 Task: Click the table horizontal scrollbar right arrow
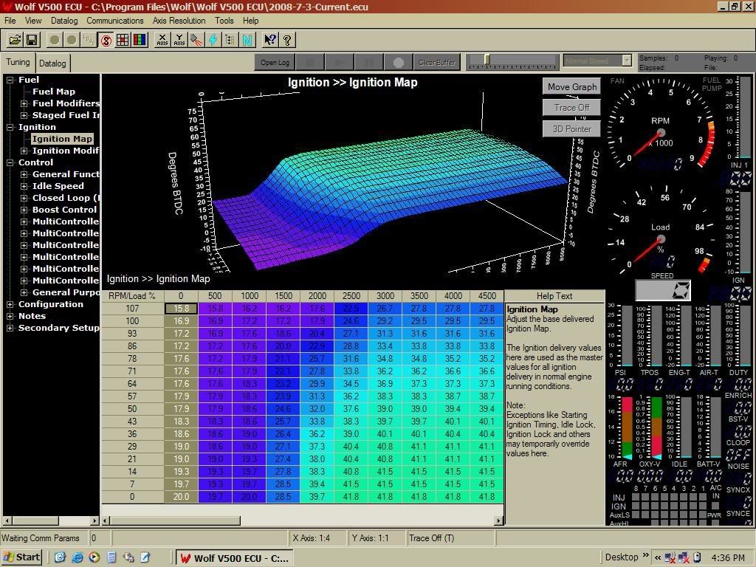[498, 520]
